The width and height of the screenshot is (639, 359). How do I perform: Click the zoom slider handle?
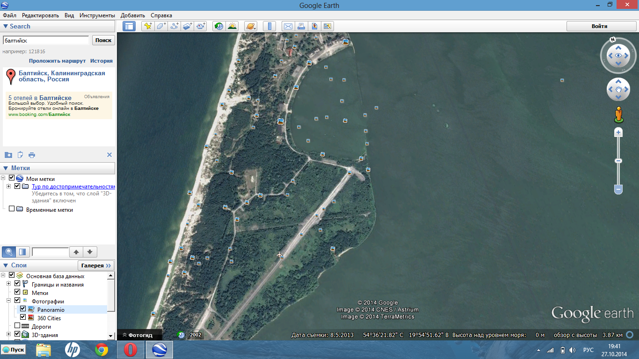coord(618,161)
